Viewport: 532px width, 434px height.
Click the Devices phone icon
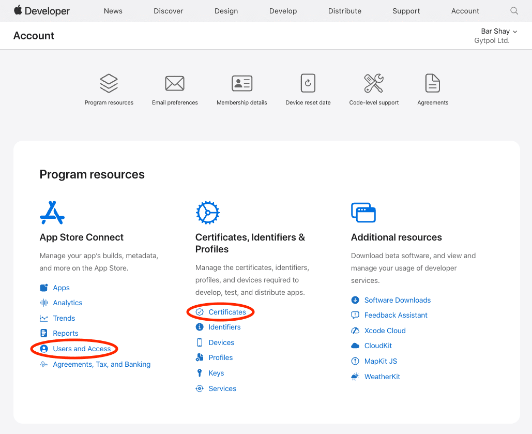click(x=200, y=342)
